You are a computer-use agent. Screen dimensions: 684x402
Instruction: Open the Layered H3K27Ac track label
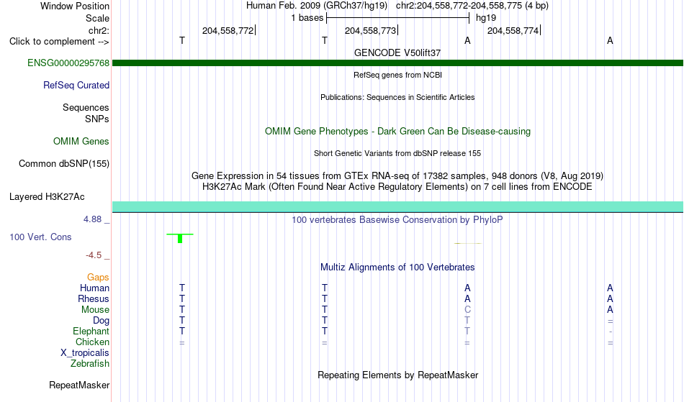point(47,197)
